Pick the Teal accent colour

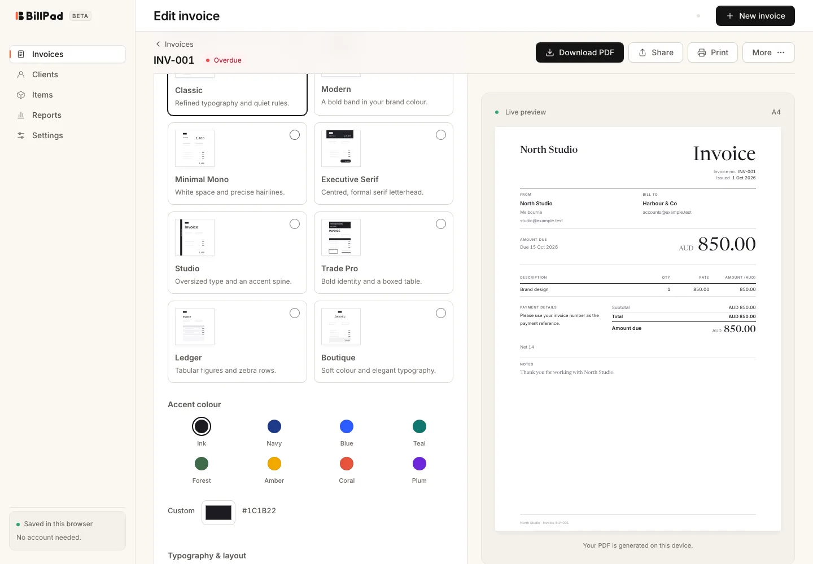click(419, 426)
